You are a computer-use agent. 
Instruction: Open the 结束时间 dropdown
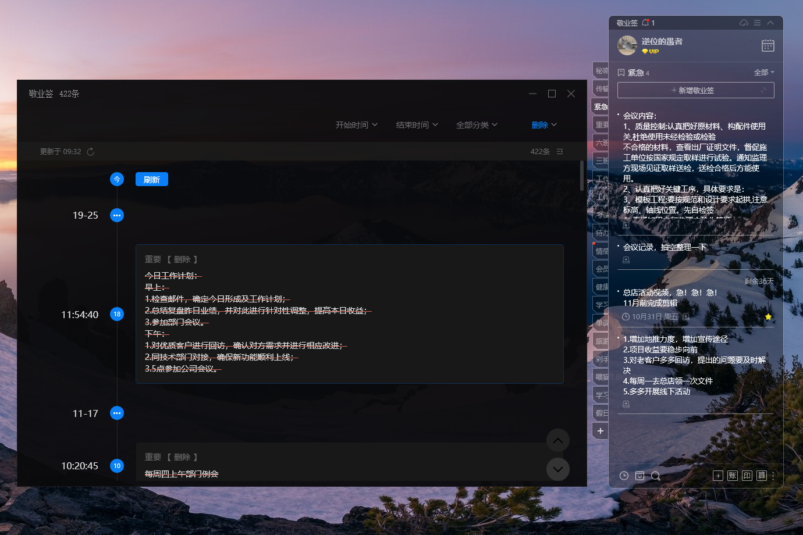(x=417, y=125)
